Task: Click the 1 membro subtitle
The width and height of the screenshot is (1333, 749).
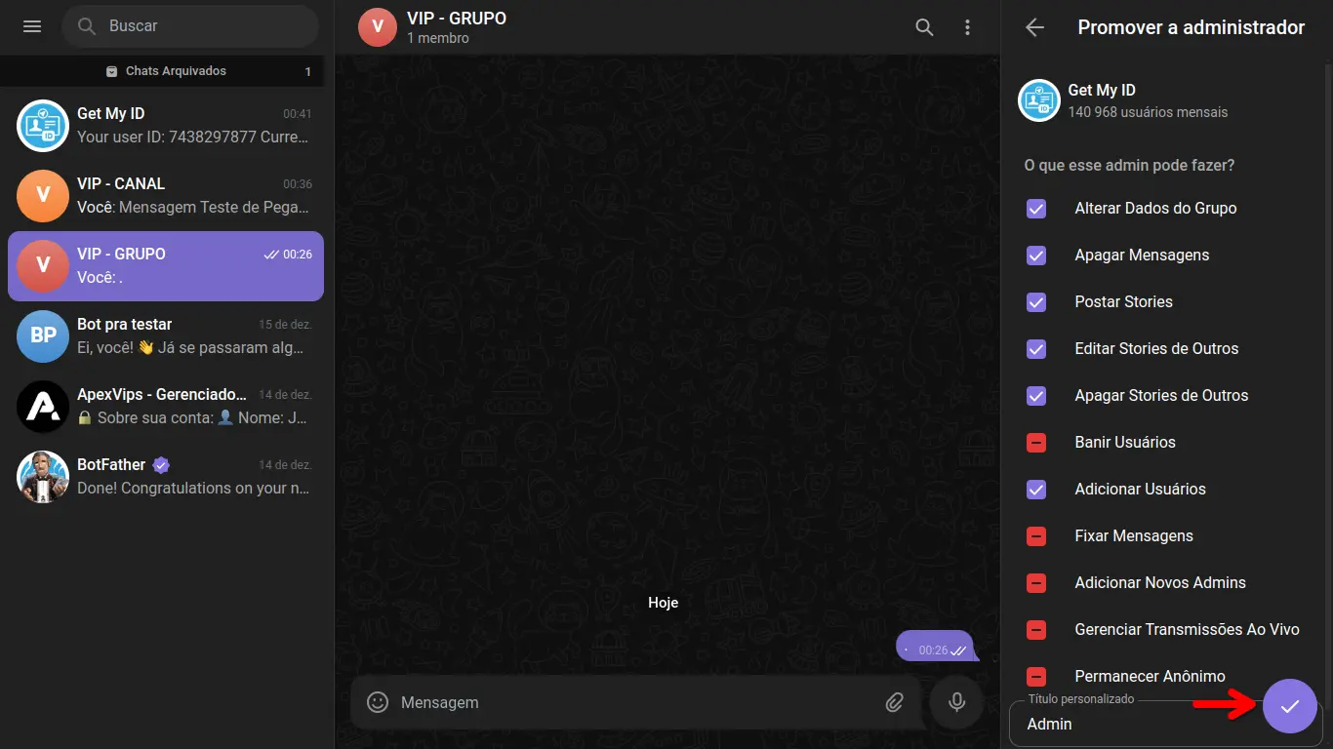Action: coord(438,39)
